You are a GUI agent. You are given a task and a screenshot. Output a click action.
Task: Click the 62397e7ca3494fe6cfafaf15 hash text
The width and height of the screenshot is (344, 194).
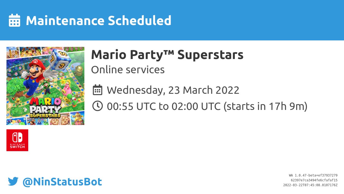click(x=314, y=180)
